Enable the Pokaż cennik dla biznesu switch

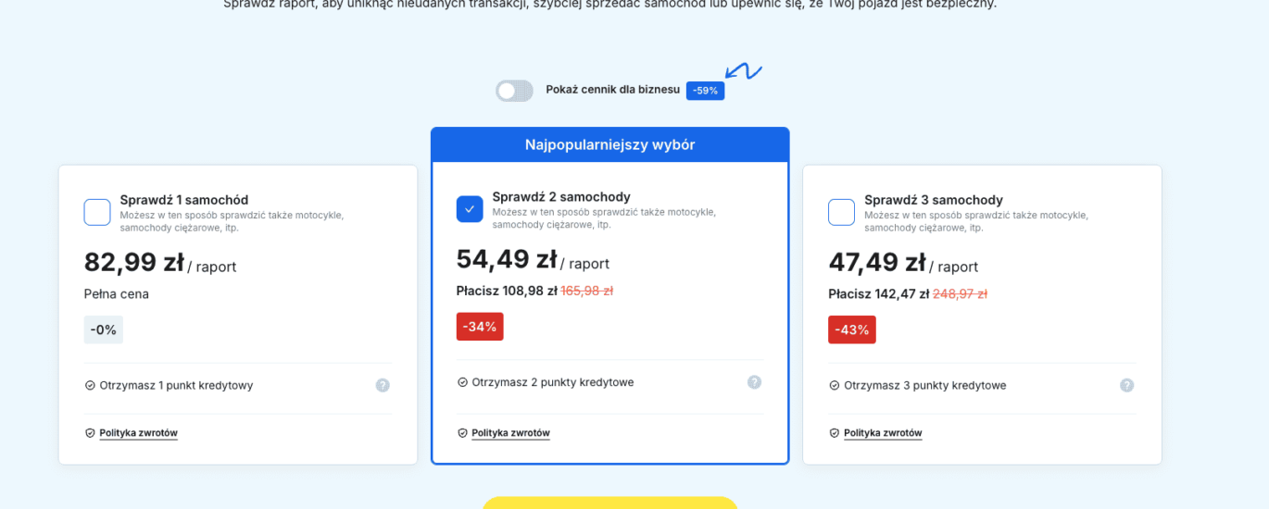coord(514,91)
